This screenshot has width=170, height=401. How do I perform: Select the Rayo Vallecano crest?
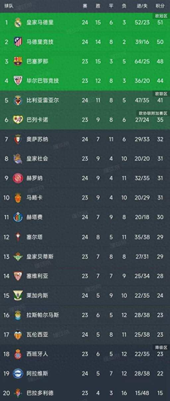pos(18,120)
